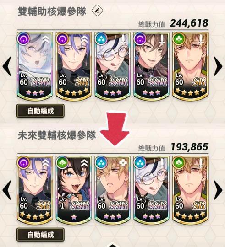Go to next team with top right arrow
The width and height of the screenshot is (225, 247).
tap(218, 66)
